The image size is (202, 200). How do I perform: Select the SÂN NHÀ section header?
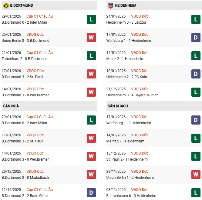11,106
